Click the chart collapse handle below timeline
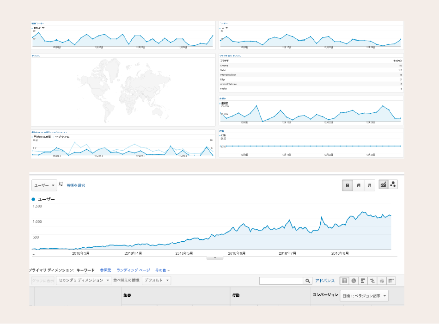439x324 pixels. (214, 257)
